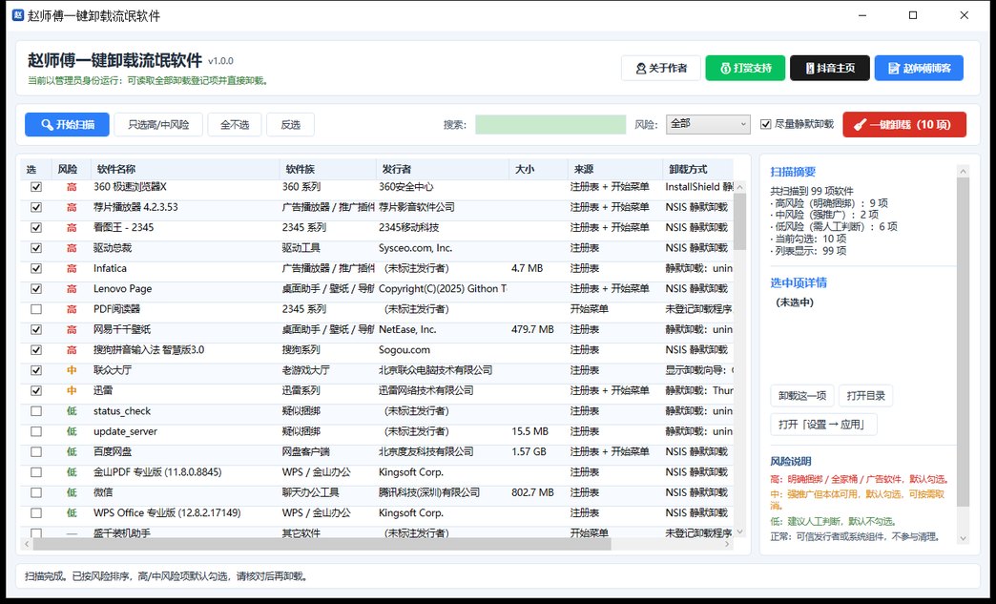Click 802.7 MB size cell
Image resolution: width=996 pixels, height=604 pixels.
[532, 492]
